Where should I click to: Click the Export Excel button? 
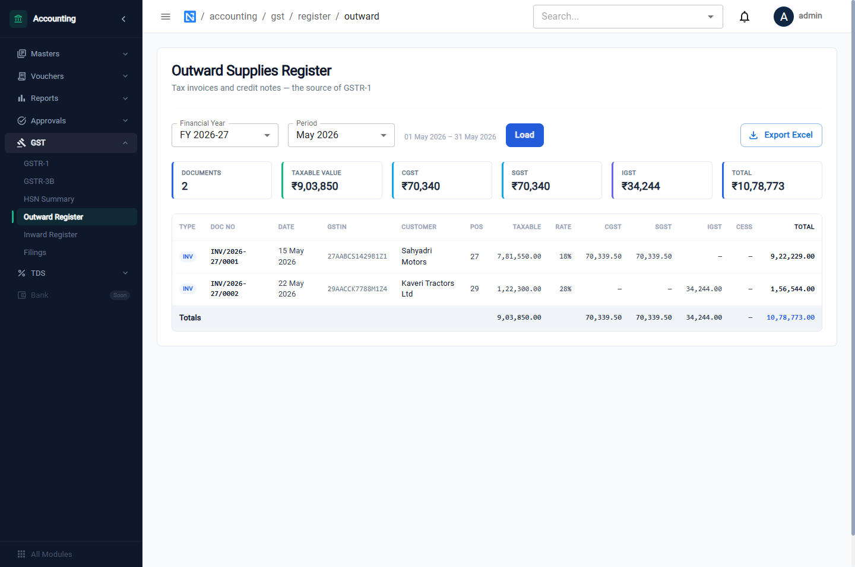[x=781, y=135]
